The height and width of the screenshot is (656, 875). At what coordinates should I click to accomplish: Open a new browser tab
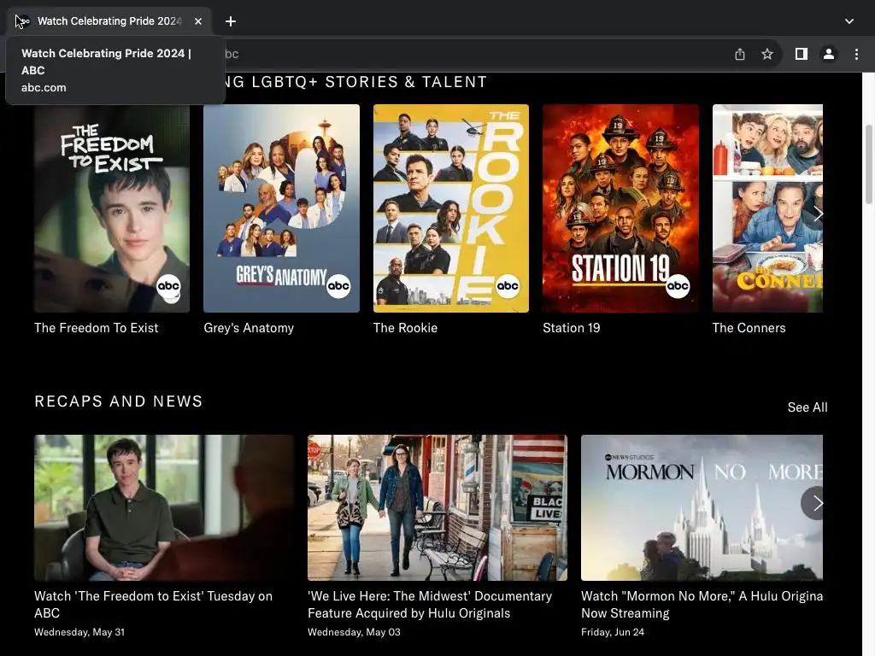pyautogui.click(x=231, y=21)
